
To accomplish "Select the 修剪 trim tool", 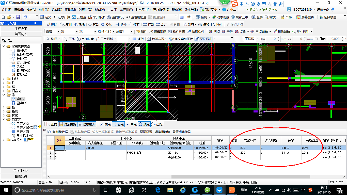I will point(134,24).
